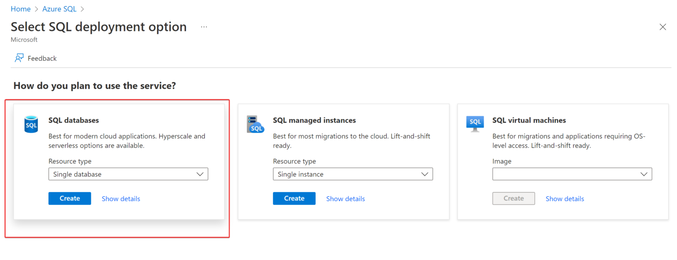677x260 pixels.
Task: Open the Single database resource type dropdown
Action: (128, 174)
